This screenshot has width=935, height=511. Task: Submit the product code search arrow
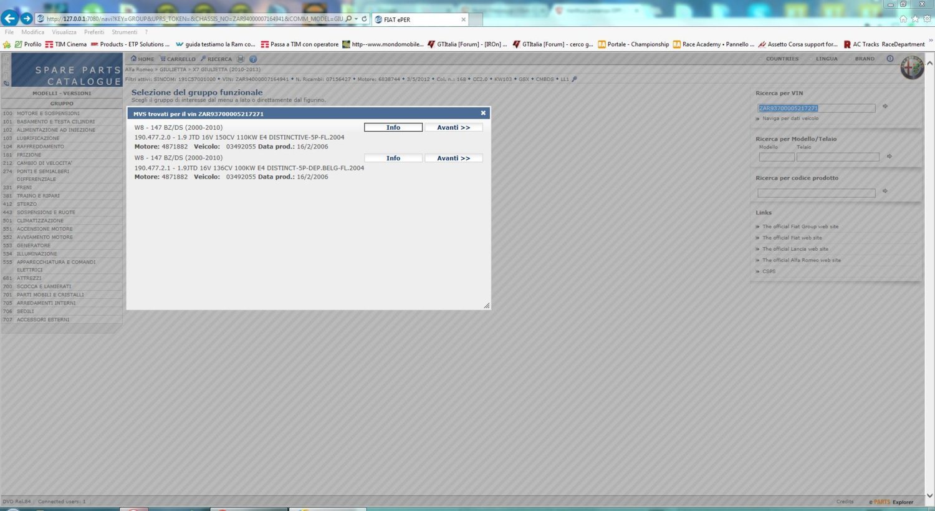point(885,192)
